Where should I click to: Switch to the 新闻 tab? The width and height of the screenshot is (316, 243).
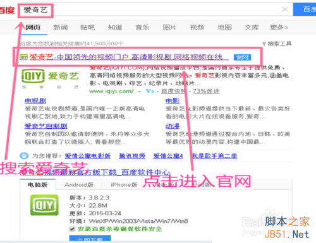(61, 27)
